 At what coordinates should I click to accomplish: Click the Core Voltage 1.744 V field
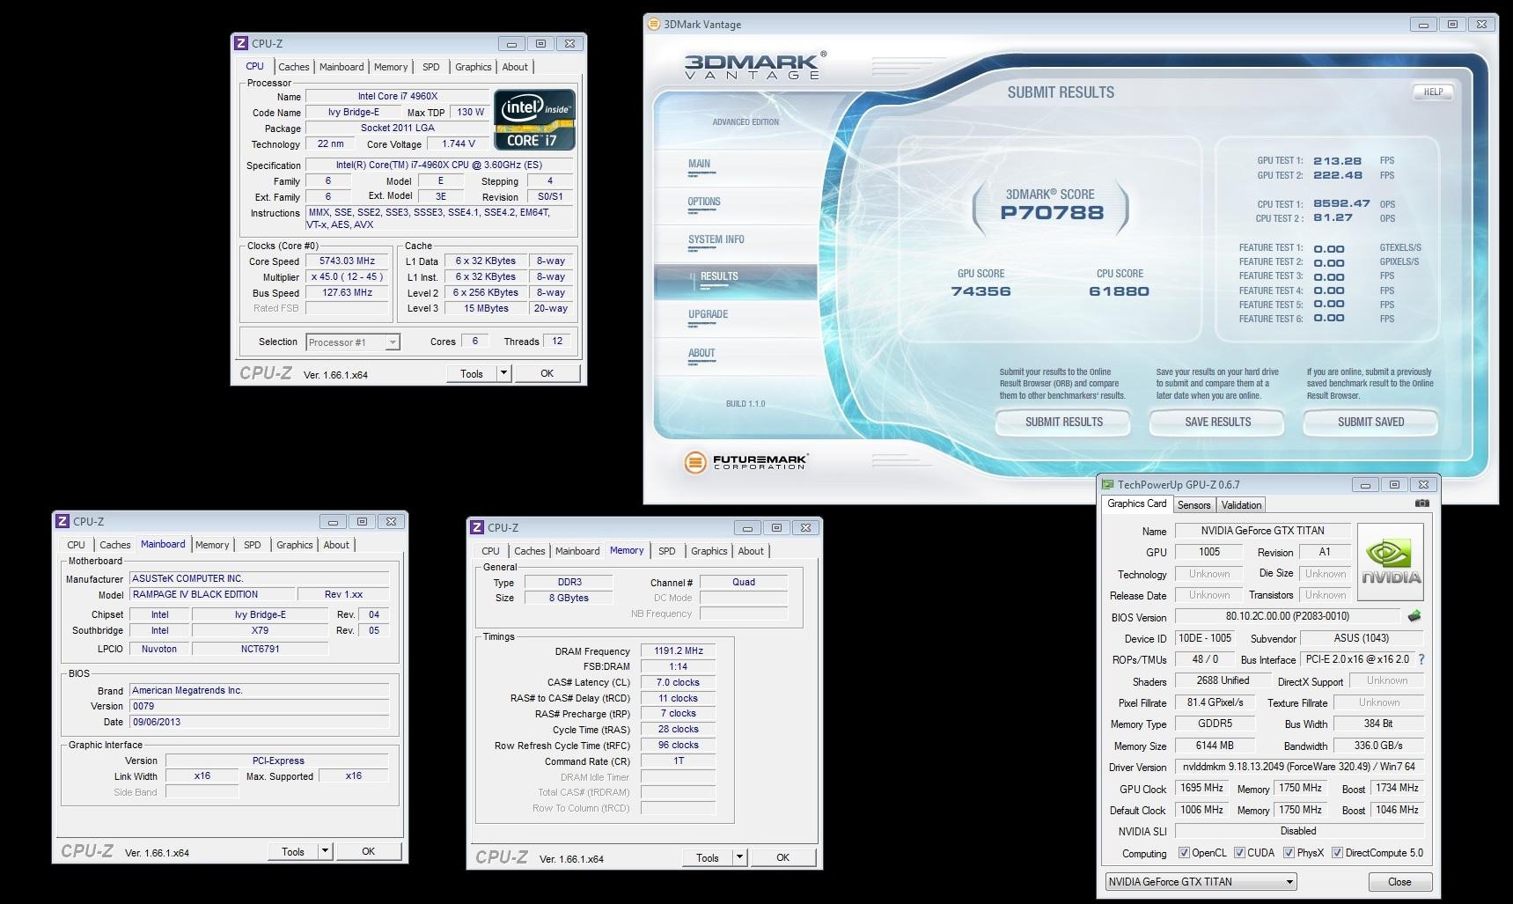pos(459,143)
